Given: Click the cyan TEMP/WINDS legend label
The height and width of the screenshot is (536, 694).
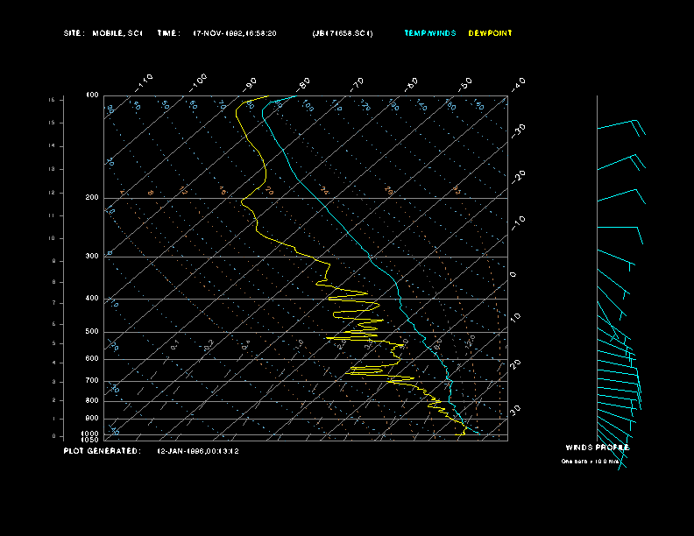Looking at the screenshot, I should click(429, 33).
